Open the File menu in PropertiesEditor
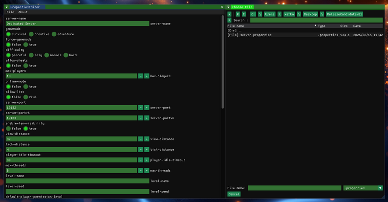 (x=10, y=12)
